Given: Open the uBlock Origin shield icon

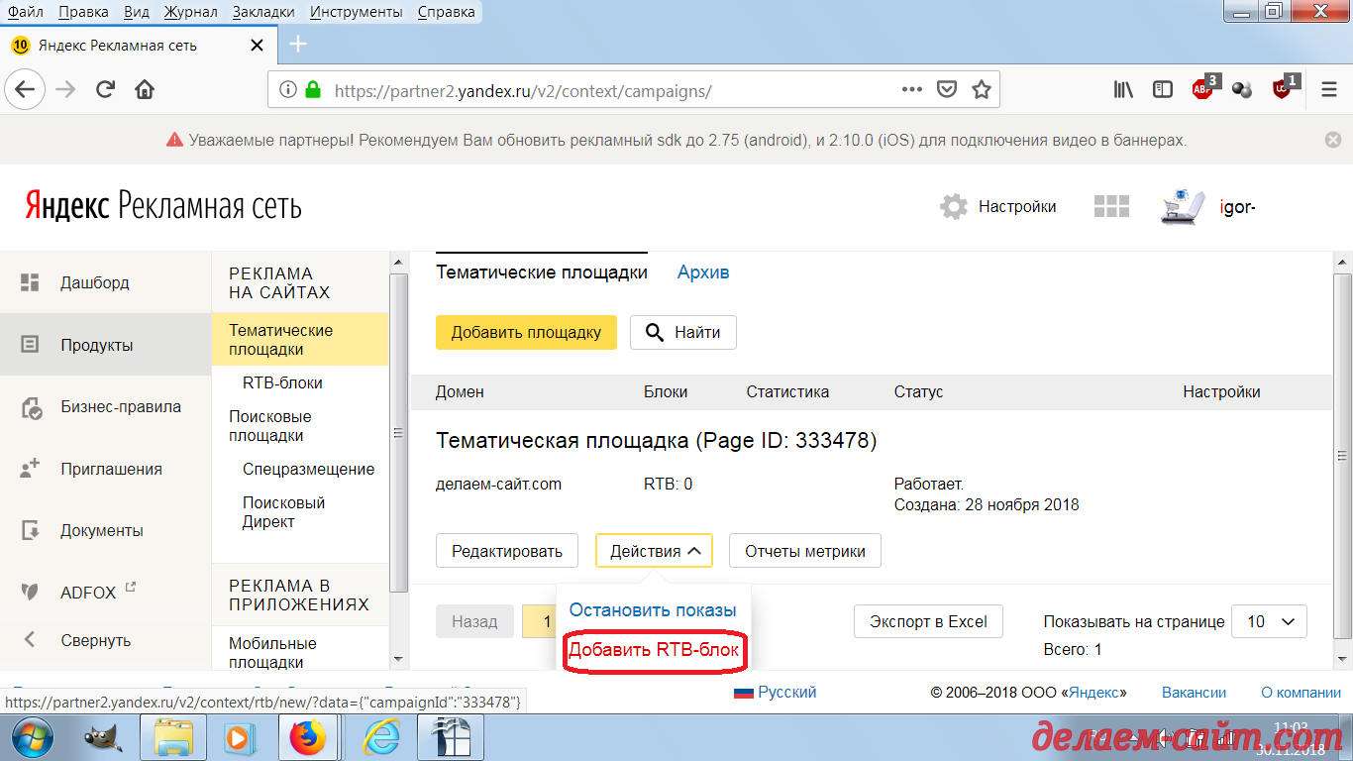Looking at the screenshot, I should 1284,88.
